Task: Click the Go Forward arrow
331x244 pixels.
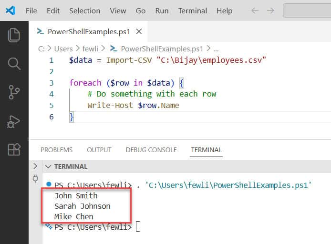Action: (x=270, y=10)
